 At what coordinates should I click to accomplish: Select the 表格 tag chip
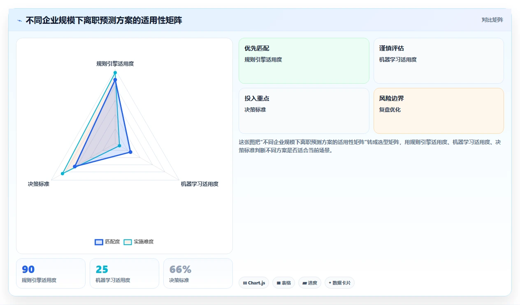(283, 283)
